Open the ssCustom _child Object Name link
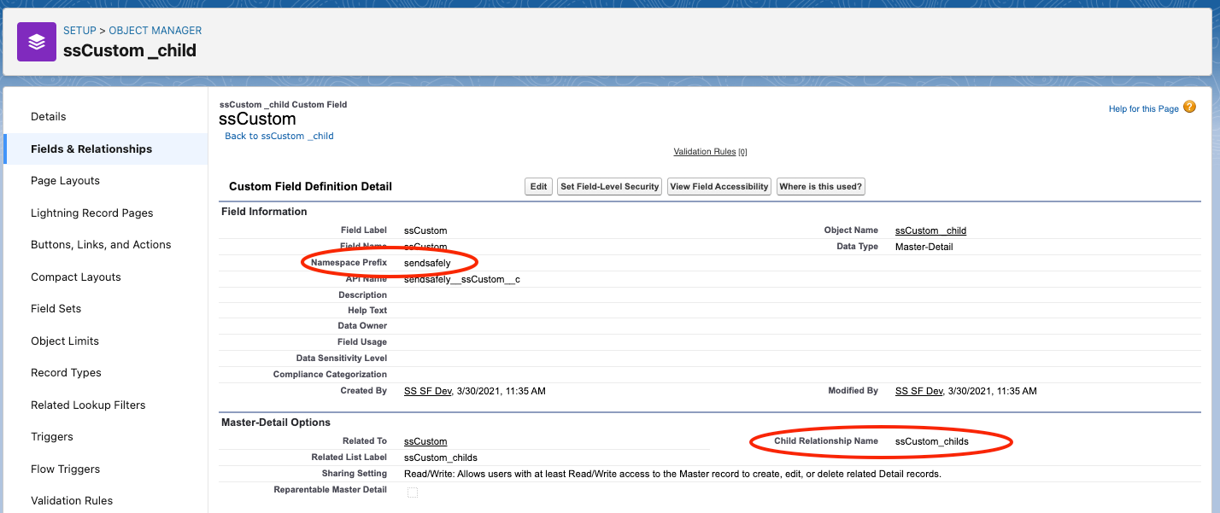This screenshot has width=1220, height=513. [930, 230]
